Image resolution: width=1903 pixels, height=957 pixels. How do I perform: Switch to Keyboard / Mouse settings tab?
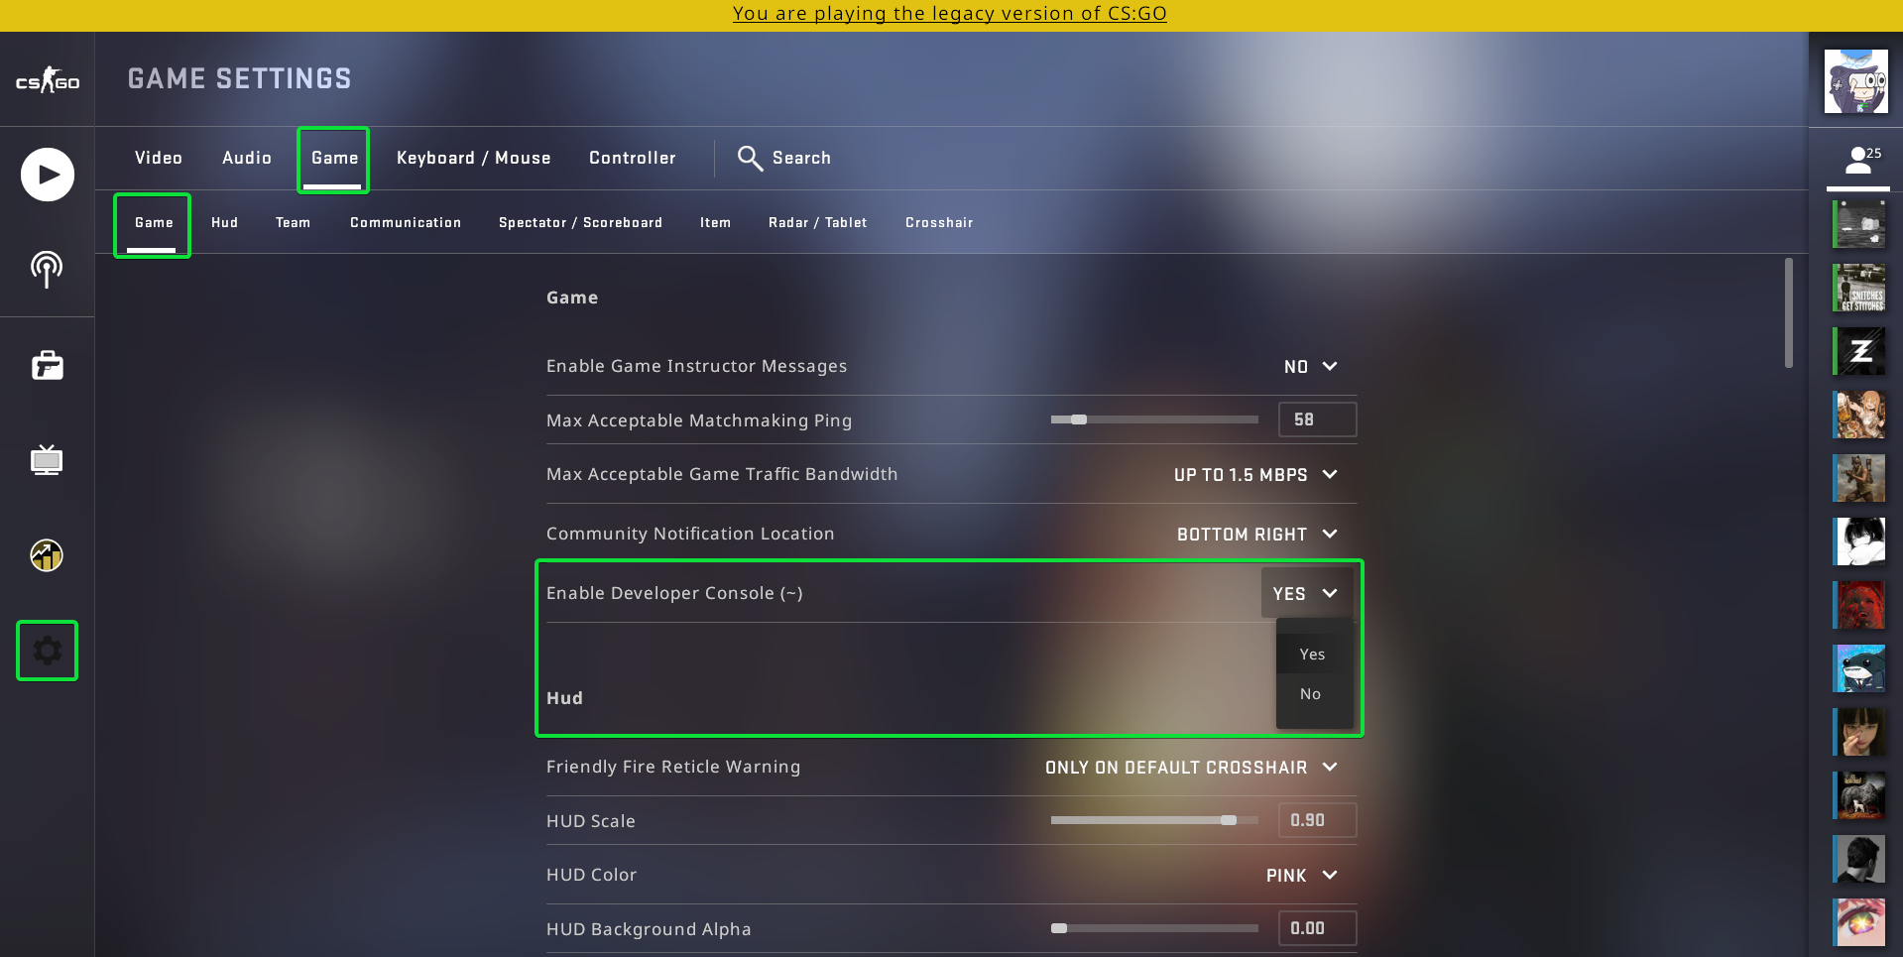[x=473, y=158]
